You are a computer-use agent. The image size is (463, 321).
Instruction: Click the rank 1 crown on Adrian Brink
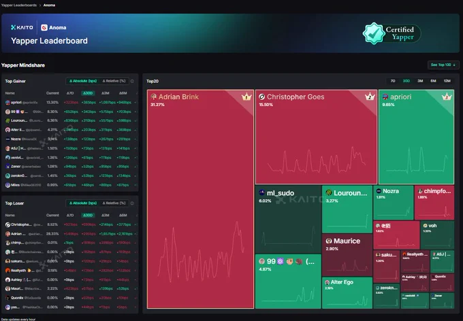[246, 97]
